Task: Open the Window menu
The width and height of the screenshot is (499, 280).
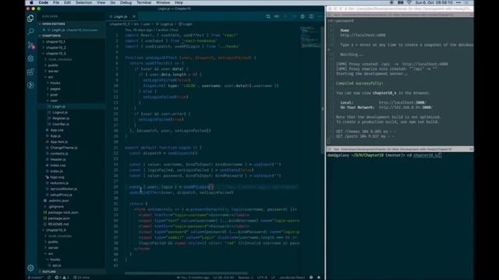Action: coord(163,2)
